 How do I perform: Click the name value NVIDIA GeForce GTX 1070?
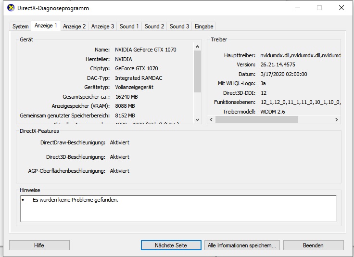click(x=146, y=50)
